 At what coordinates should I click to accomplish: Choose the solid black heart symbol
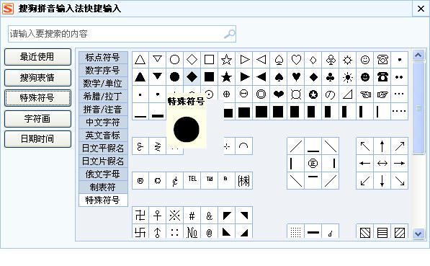296,77
